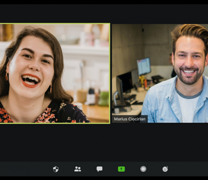Click the empty toolbar area left of Security

tap(25, 169)
